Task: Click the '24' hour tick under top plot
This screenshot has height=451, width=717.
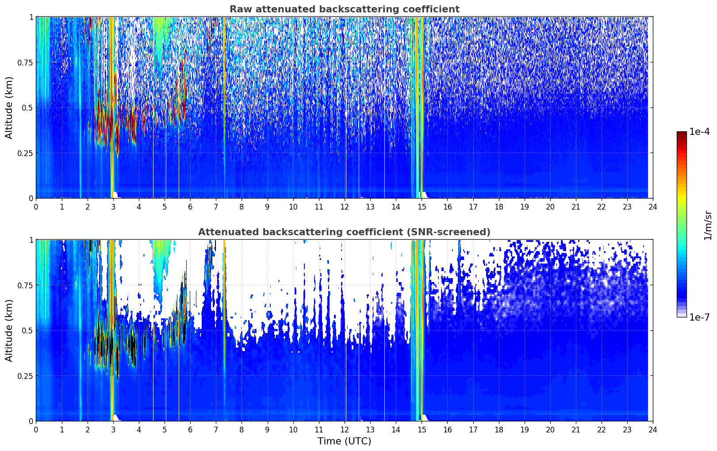Action: pyautogui.click(x=653, y=206)
